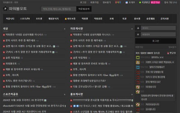180x113 pixels.
Task: Click the 먹문철검색 search button
Action: pos(84,9)
